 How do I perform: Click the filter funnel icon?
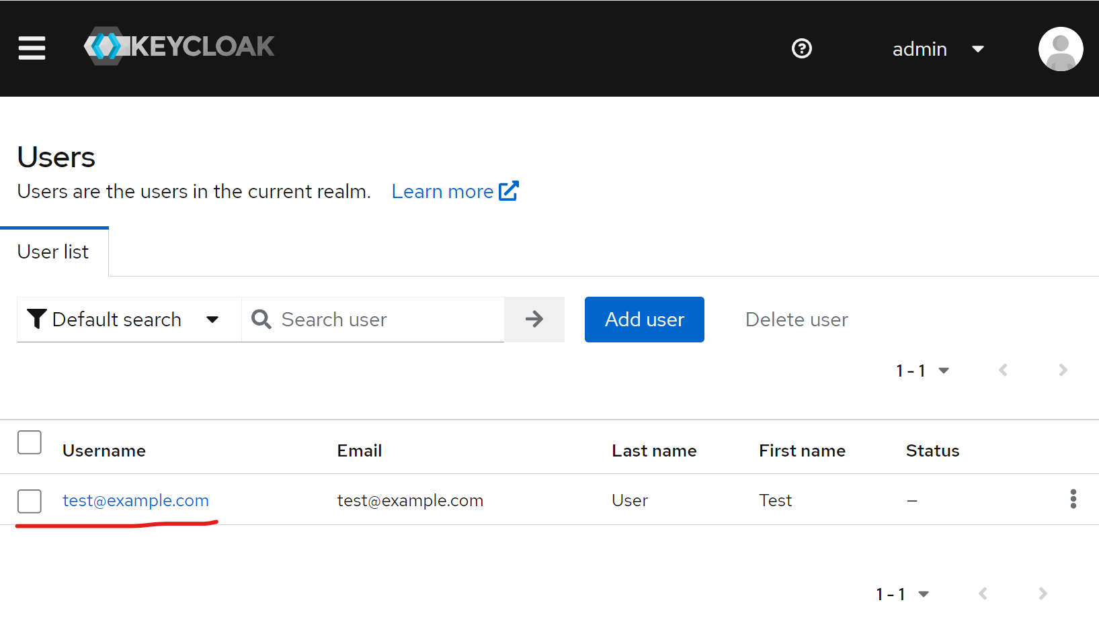(x=37, y=319)
